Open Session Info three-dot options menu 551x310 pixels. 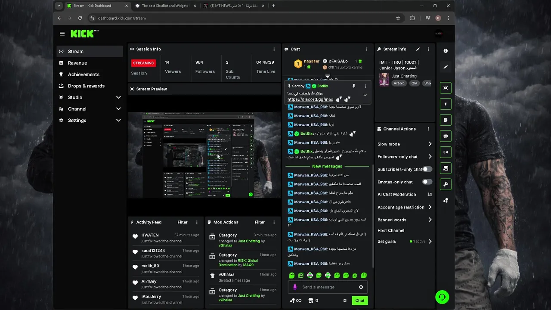pos(274,49)
